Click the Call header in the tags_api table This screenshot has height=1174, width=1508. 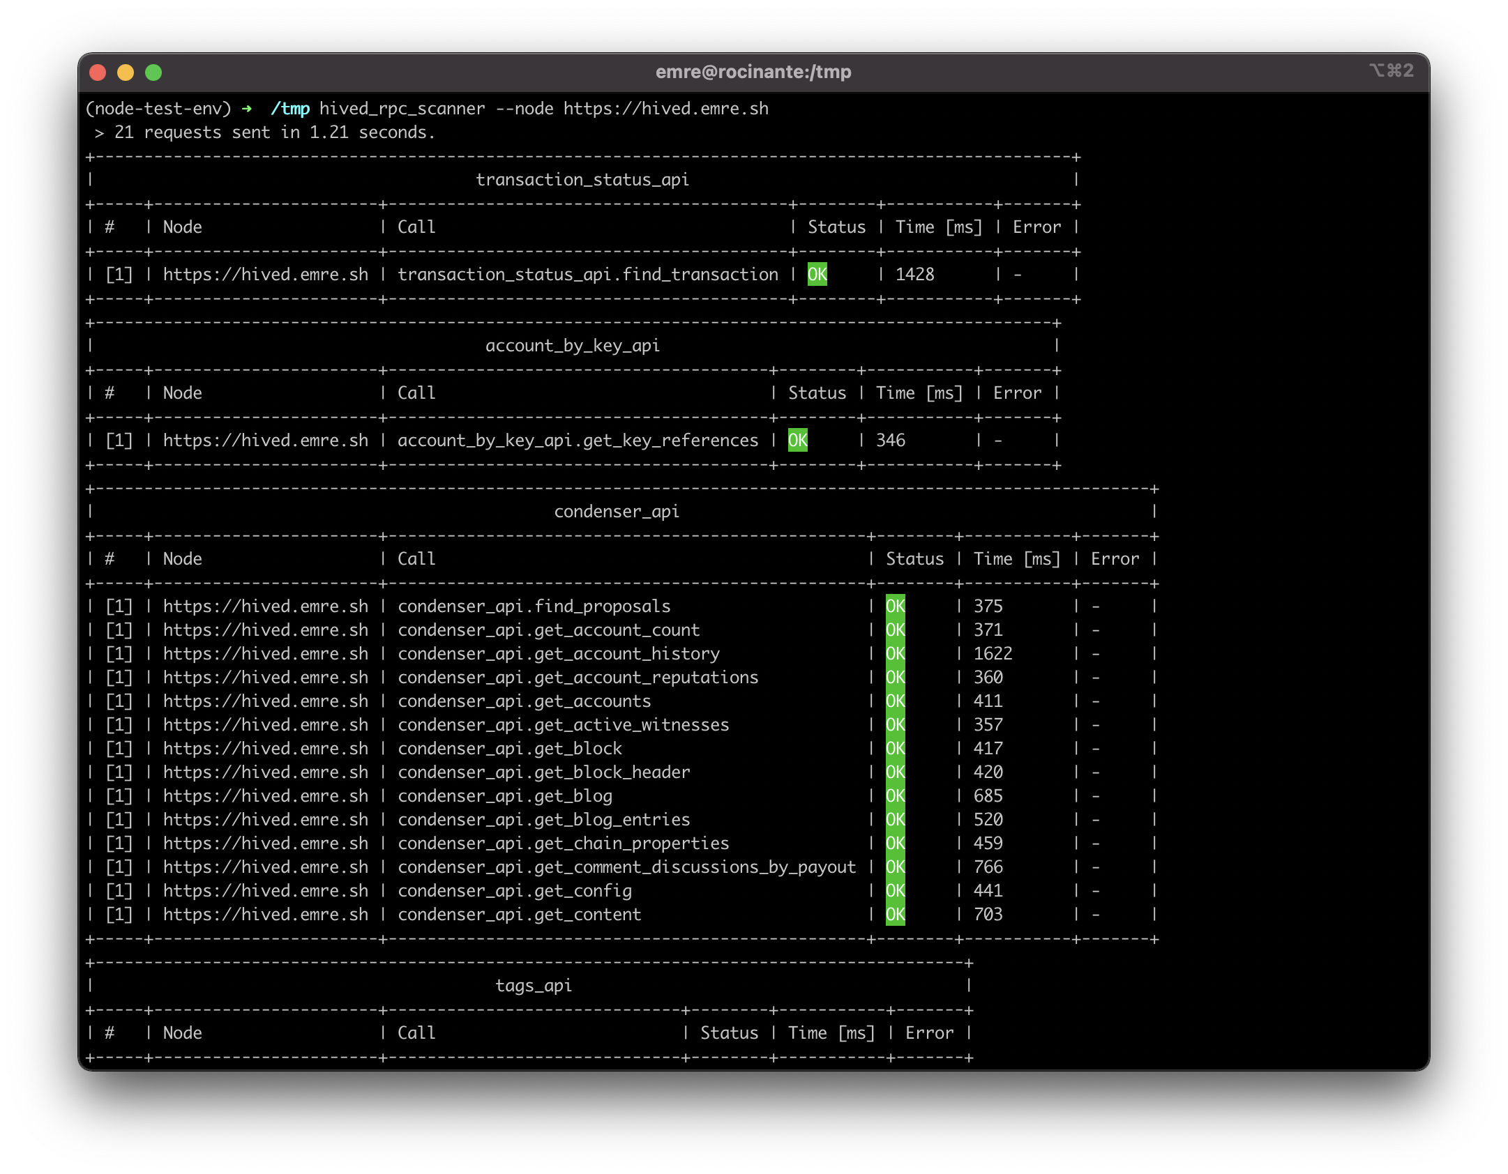[x=416, y=1033]
